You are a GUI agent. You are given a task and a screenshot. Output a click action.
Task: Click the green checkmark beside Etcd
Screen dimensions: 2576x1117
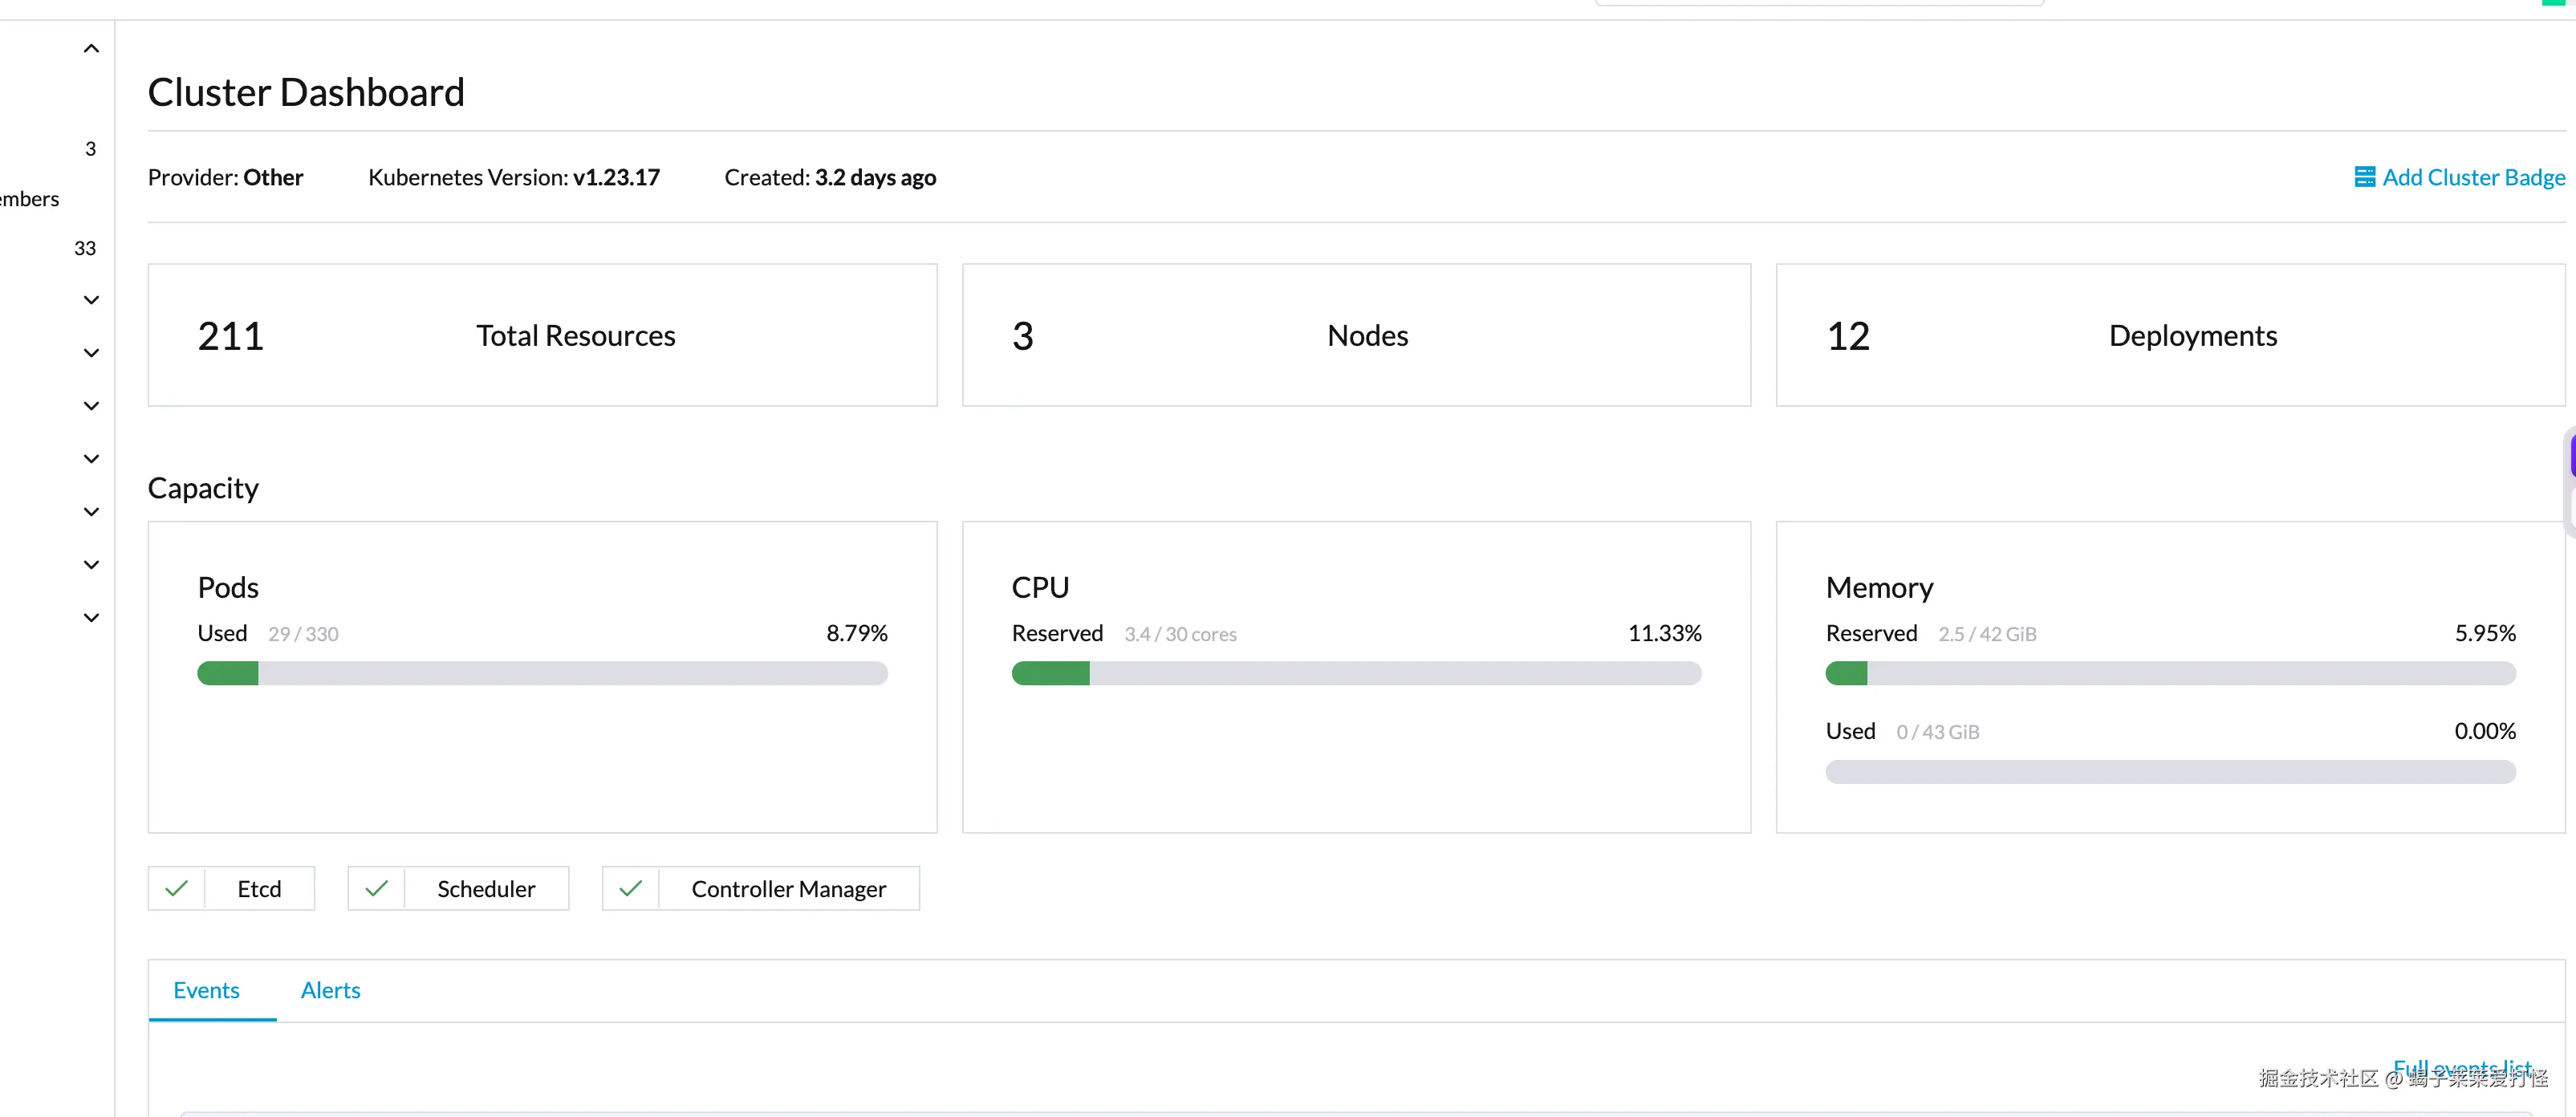coord(177,888)
